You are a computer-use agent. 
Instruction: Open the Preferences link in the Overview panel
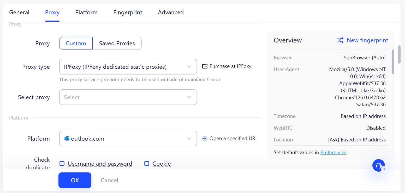point(333,152)
